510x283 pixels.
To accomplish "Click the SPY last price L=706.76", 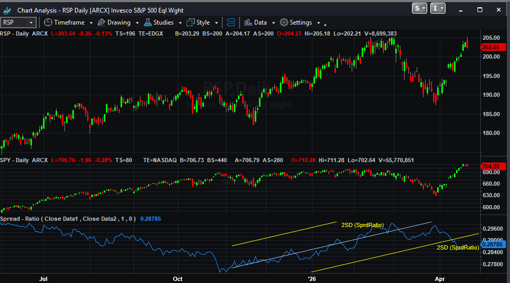I will coord(63,160).
